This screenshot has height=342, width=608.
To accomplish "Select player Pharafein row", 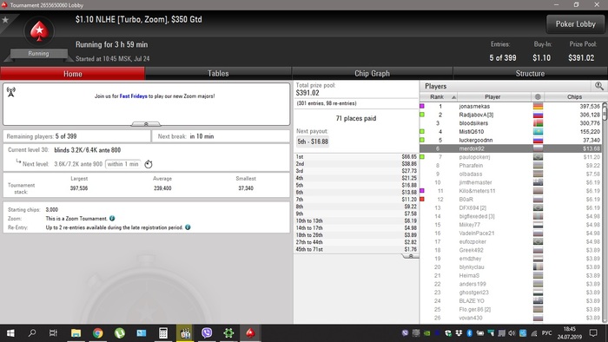I will pyautogui.click(x=511, y=166).
